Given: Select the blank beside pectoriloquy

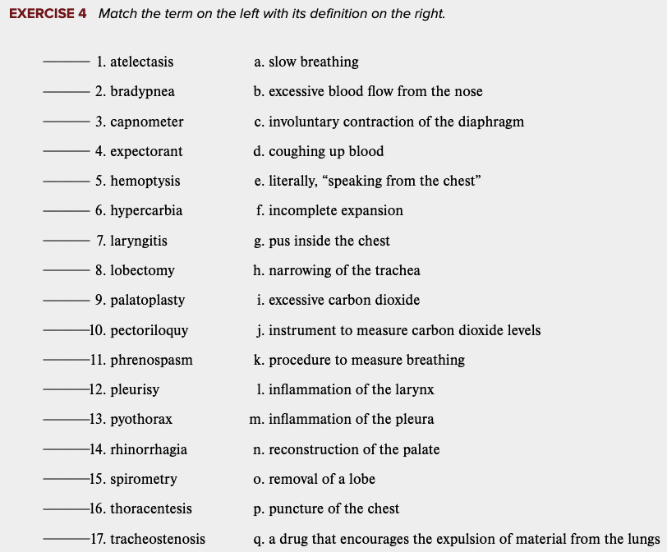Looking at the screenshot, I should [x=66, y=330].
